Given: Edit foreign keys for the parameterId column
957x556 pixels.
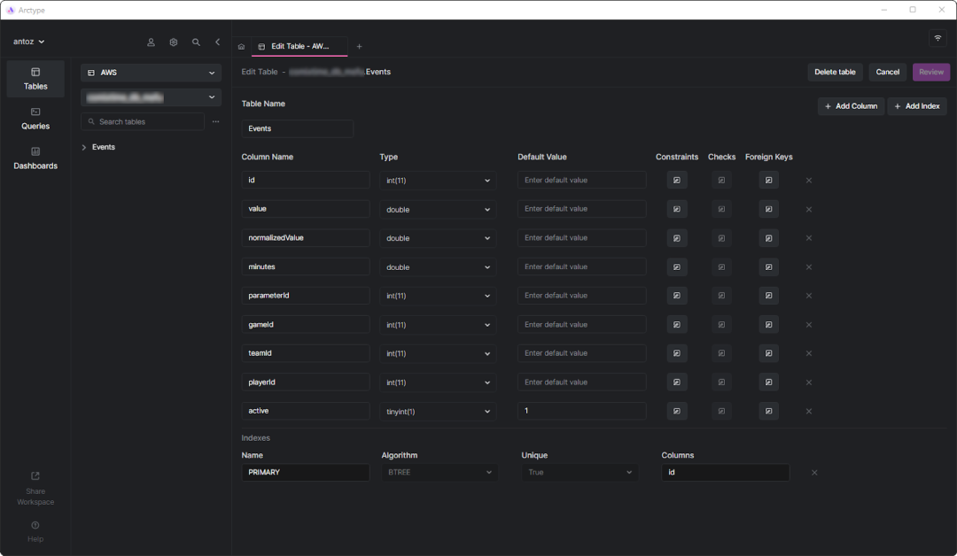Looking at the screenshot, I should [768, 296].
